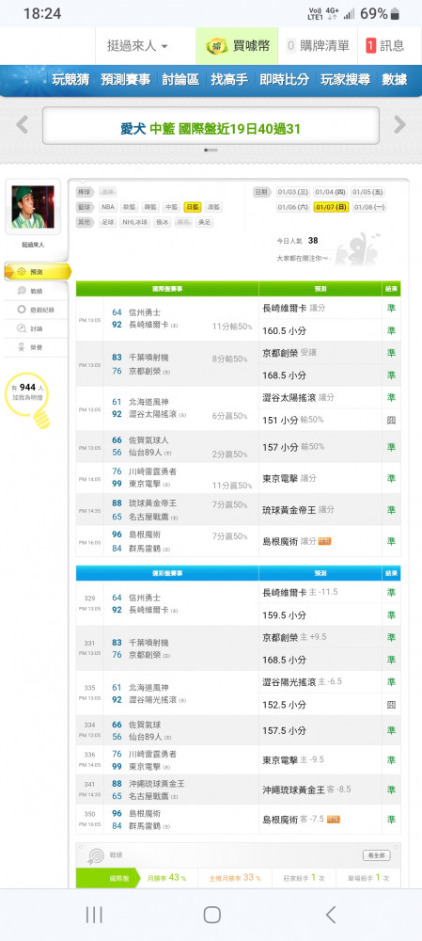The width and height of the screenshot is (422, 941).
Task: Tap 沖繩琉球黃金王 客 -8.5 prediction
Action: [307, 789]
